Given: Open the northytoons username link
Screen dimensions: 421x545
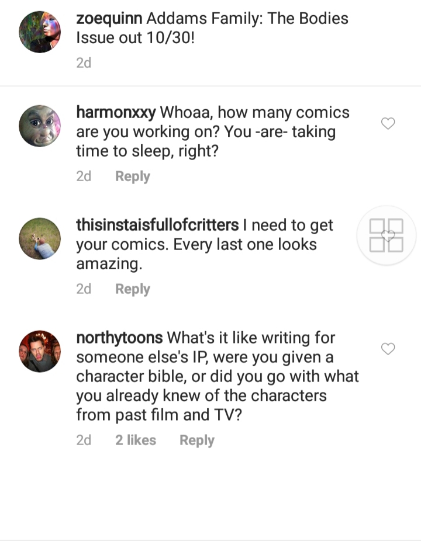Looking at the screenshot, I should click(119, 338).
